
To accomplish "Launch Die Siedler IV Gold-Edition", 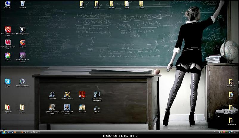I will [67, 107].
